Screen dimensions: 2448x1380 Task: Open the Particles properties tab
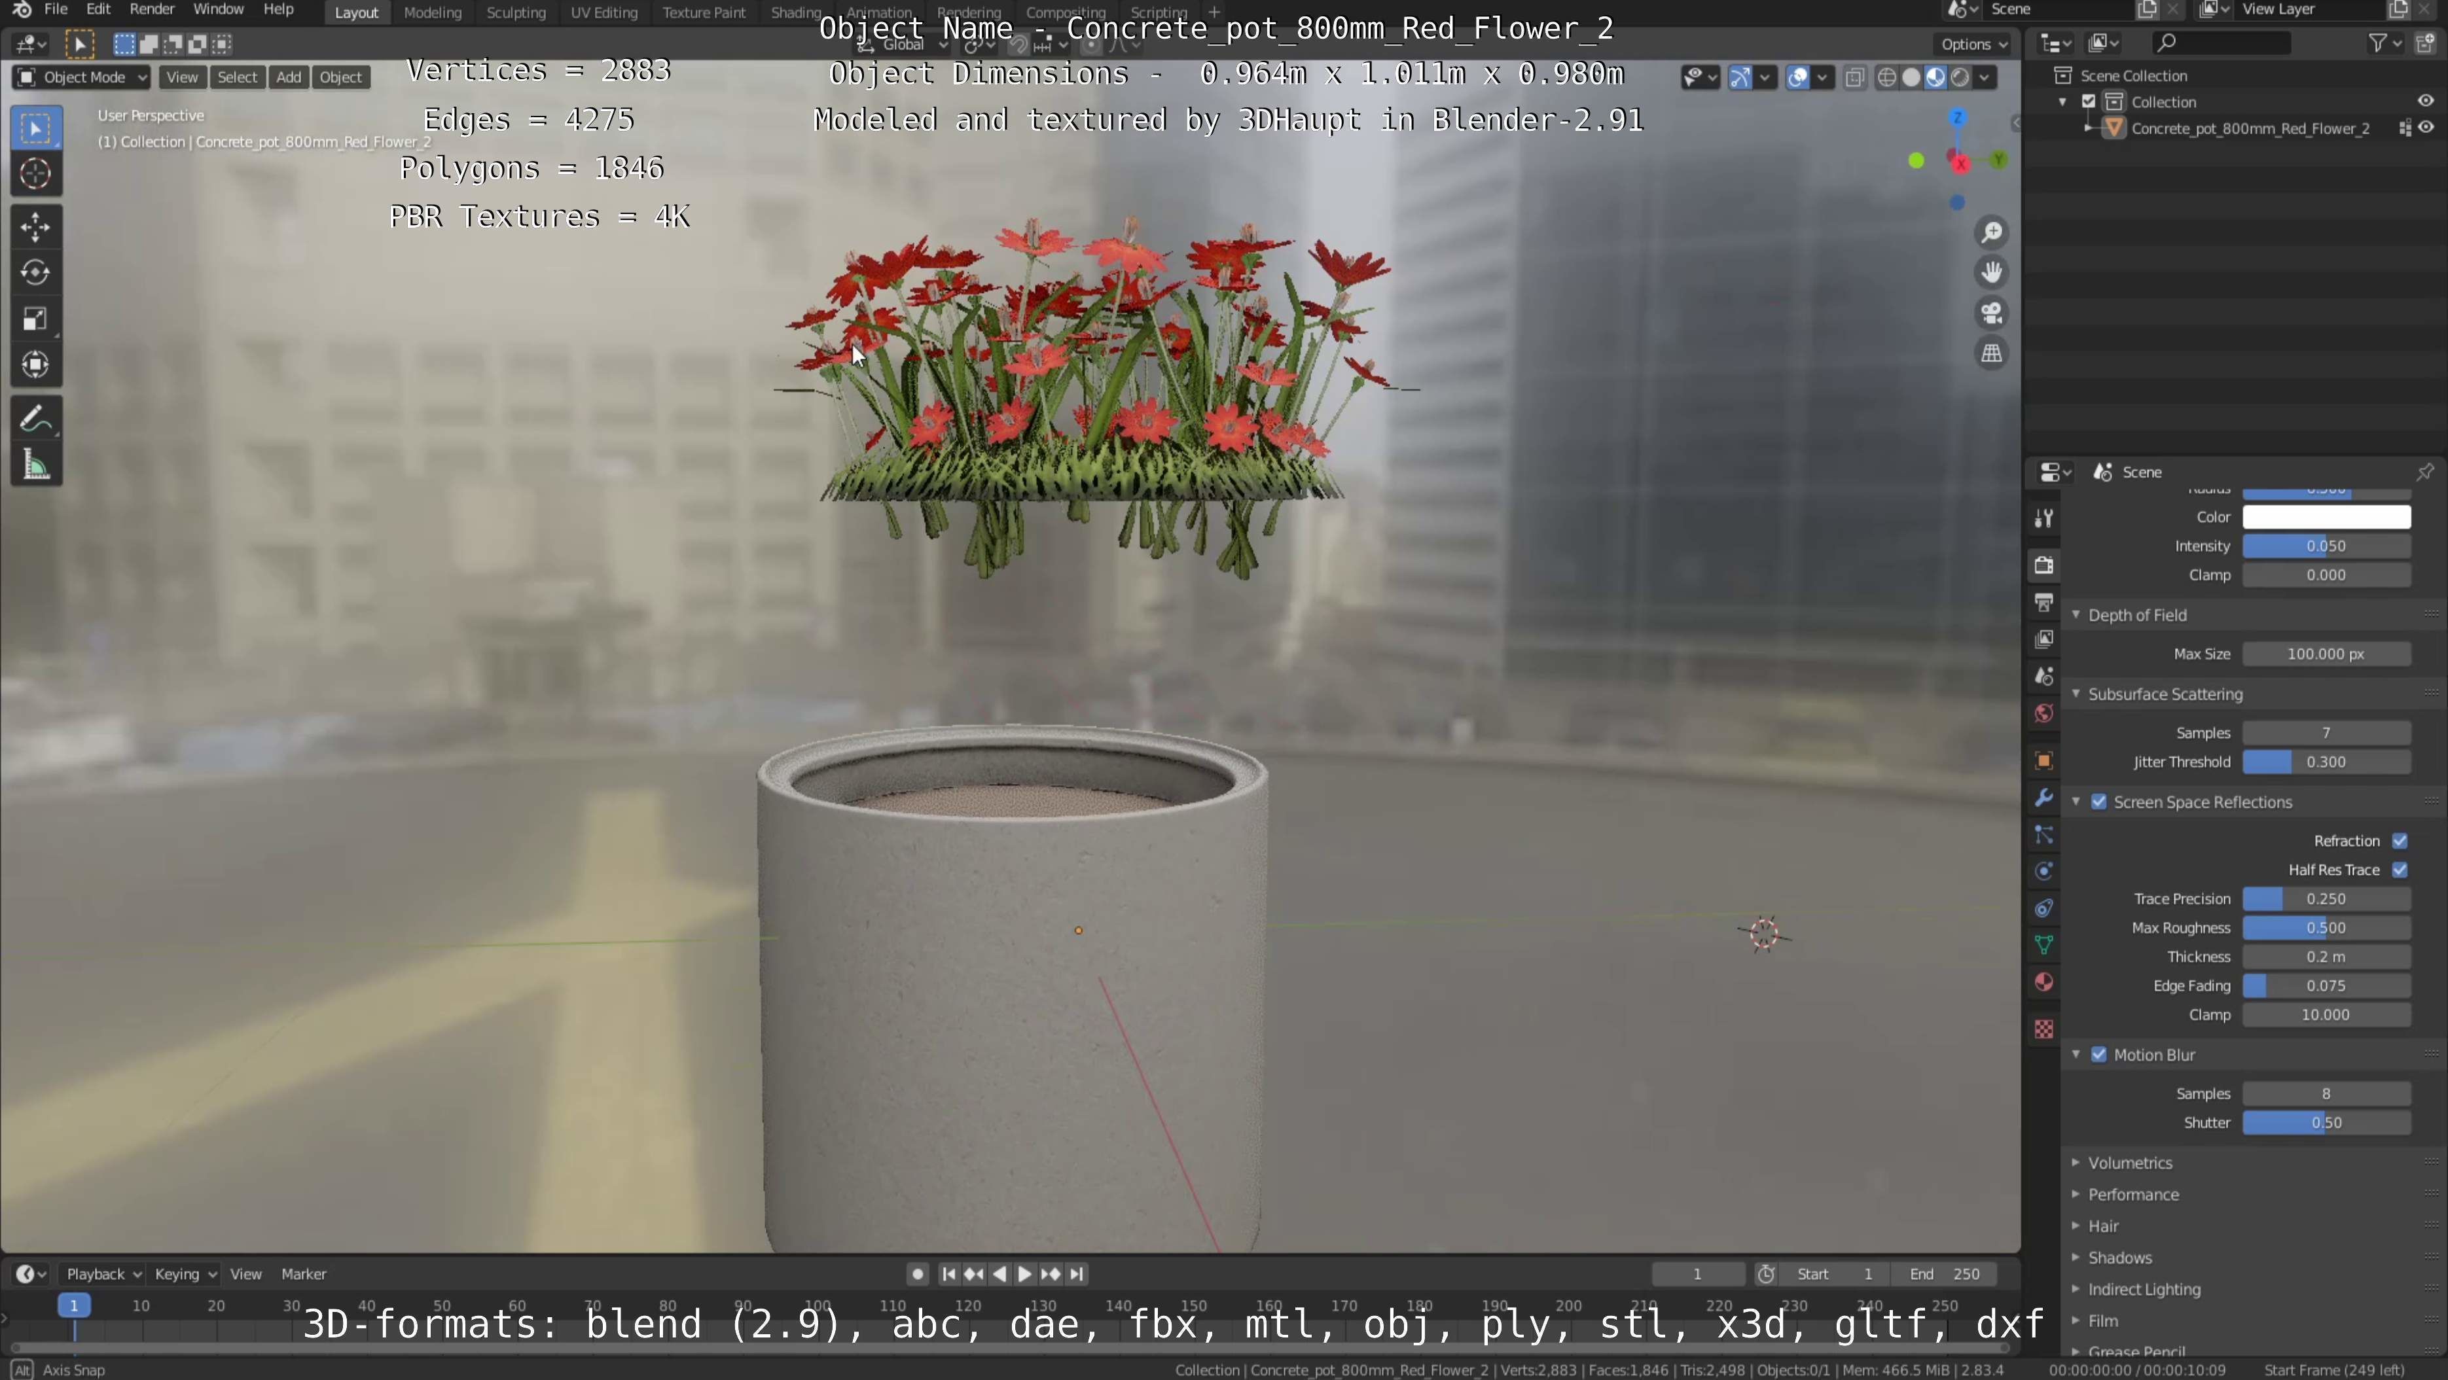(x=2044, y=835)
